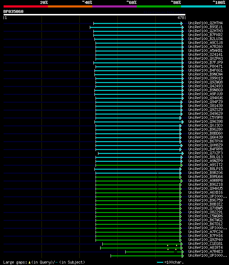
Task: Click the green alignment bar for UniRef100_C1EG81
Action: click(142, 244)
